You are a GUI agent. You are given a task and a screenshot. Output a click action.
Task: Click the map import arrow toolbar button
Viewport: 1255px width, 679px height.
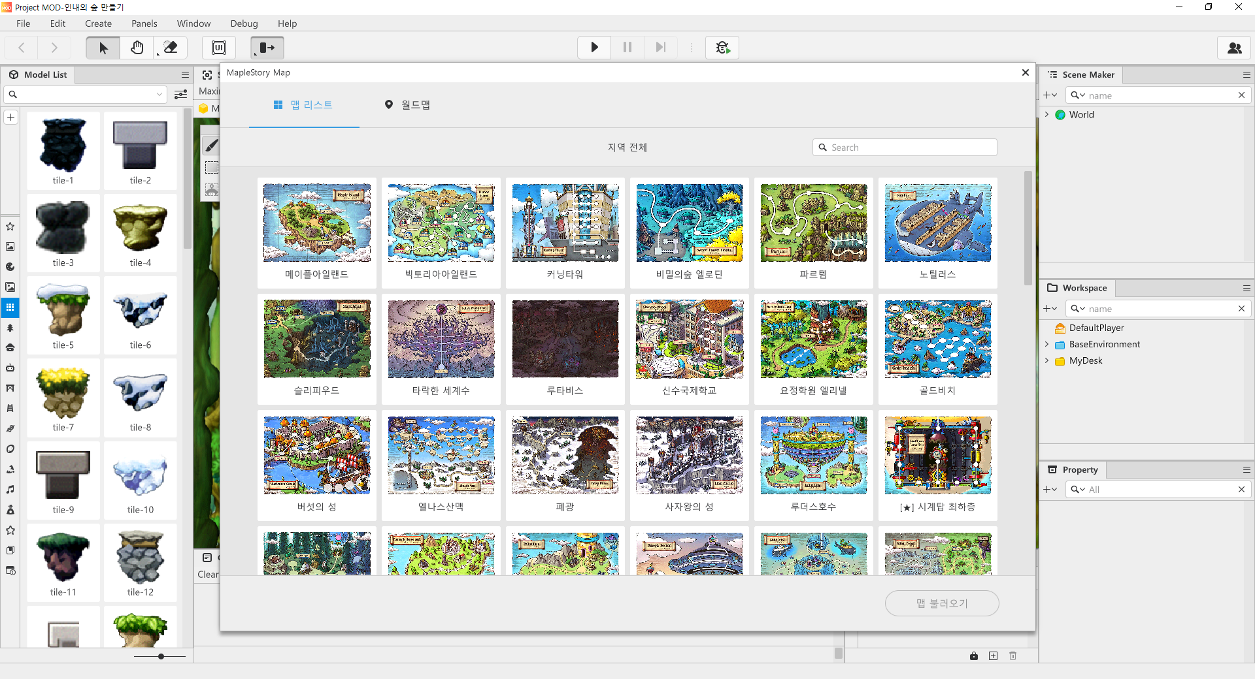coord(267,48)
